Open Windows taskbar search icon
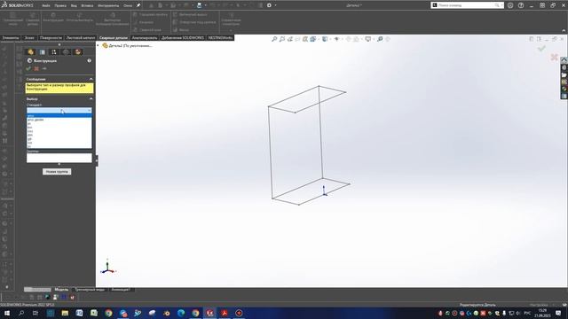This screenshot has height=319, width=568. pos(21,313)
